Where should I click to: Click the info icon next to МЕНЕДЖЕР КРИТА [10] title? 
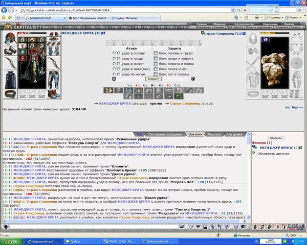click(x=103, y=33)
